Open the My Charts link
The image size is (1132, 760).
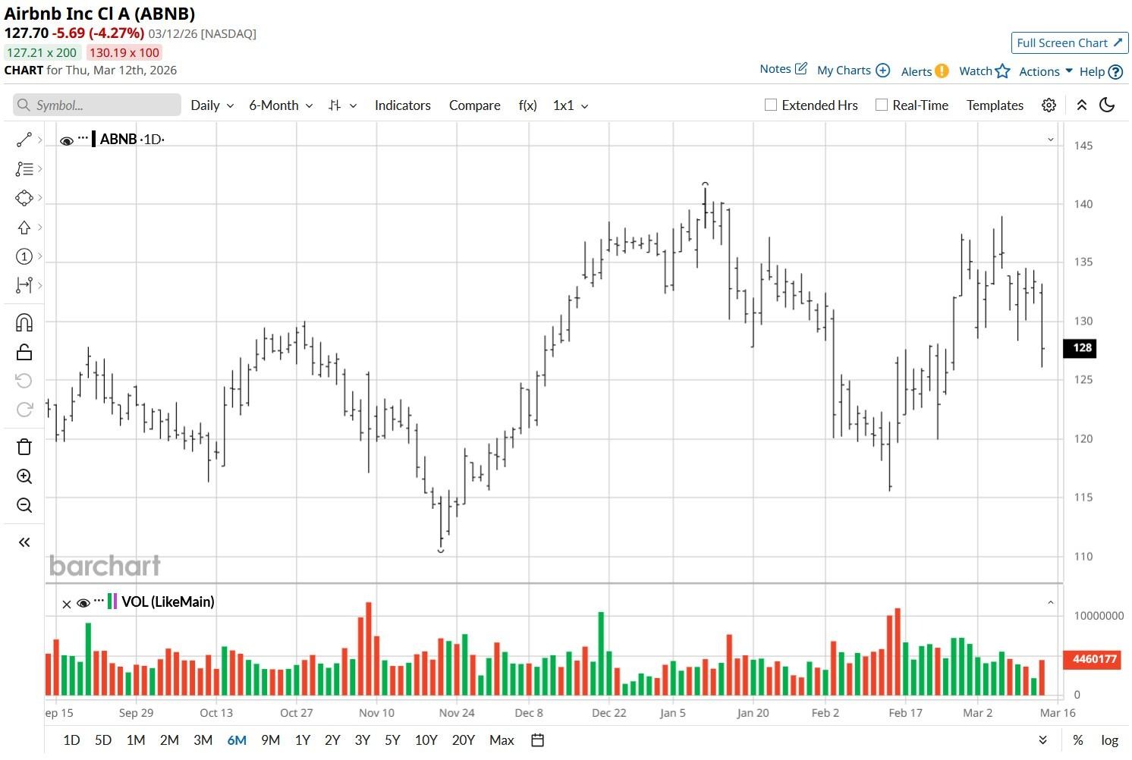[844, 71]
